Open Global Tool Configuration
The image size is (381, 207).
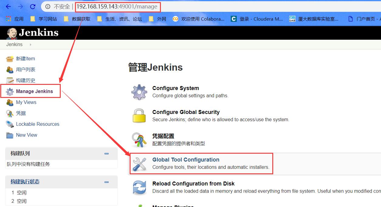click(x=186, y=160)
